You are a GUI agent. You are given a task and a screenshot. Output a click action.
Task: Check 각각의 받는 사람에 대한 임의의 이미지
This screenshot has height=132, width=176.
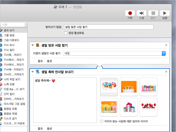click(102, 121)
